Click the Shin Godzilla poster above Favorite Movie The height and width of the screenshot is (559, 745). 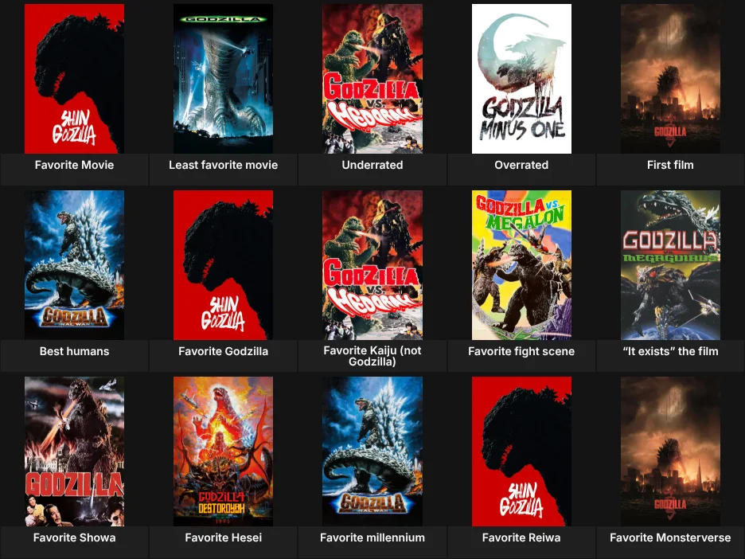pos(74,78)
